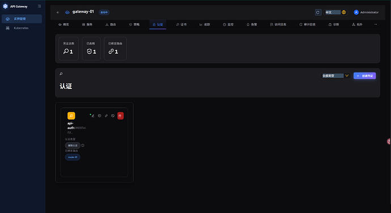The image size is (391, 213).
Task: Collapse the sidebar using the menu icon
Action: pyautogui.click(x=40, y=6)
